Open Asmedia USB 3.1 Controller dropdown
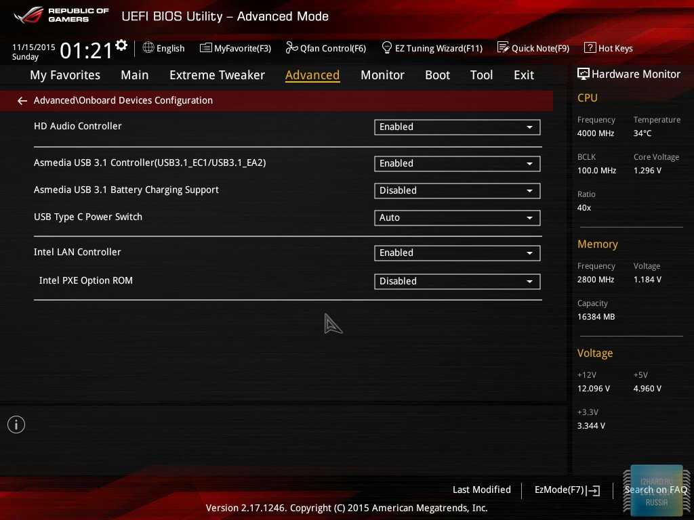694x520 pixels. [x=457, y=164]
